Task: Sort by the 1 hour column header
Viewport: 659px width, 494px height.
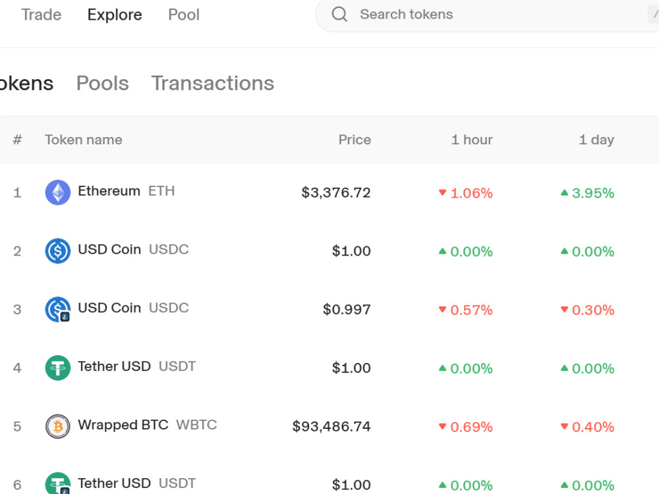Action: 472,140
